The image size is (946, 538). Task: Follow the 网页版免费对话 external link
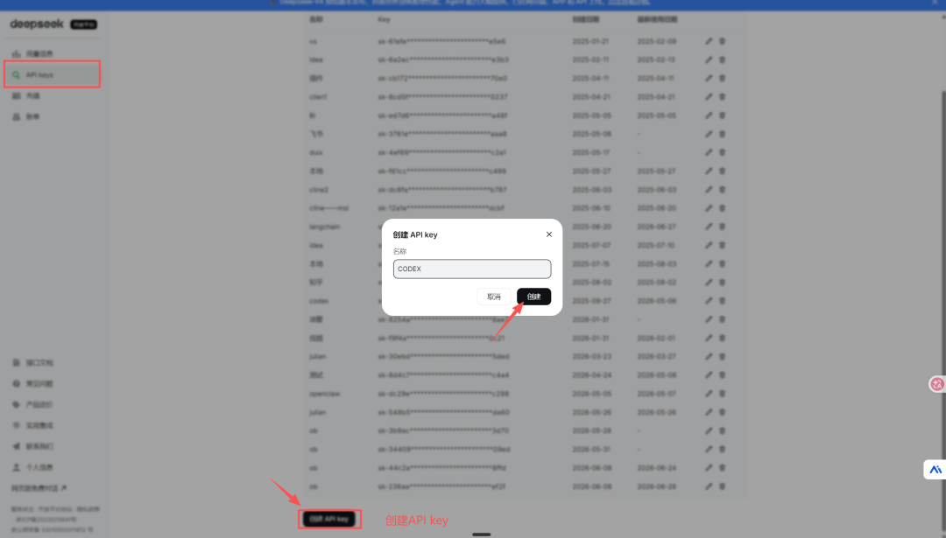click(x=39, y=488)
